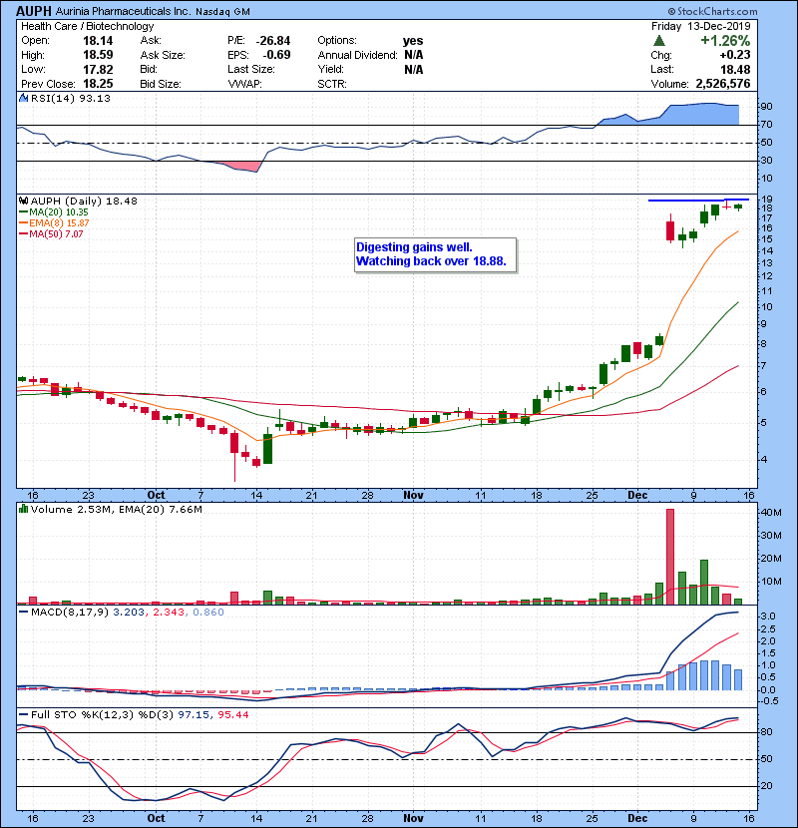
Task: Select the AUPH ticker symbol in the title
Action: [34, 11]
